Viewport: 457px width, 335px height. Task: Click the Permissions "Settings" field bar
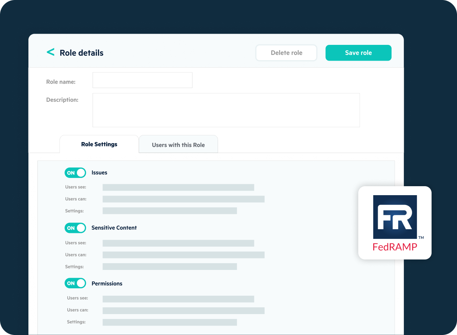(170, 322)
